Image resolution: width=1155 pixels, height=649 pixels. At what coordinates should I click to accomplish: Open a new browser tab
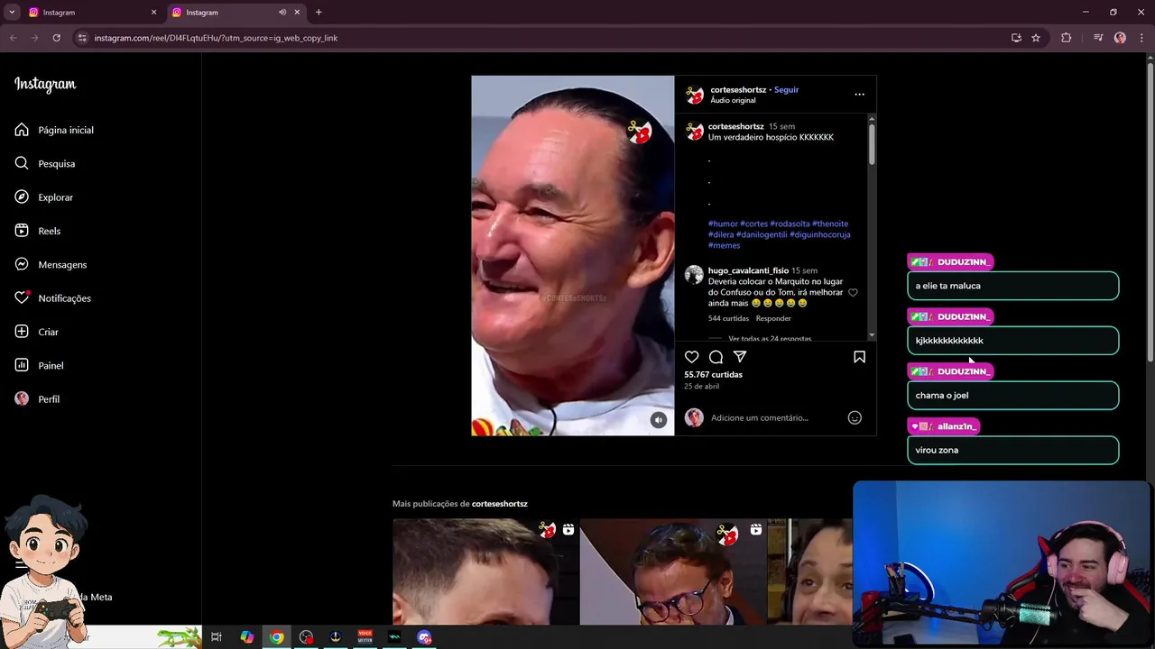pyautogui.click(x=319, y=13)
